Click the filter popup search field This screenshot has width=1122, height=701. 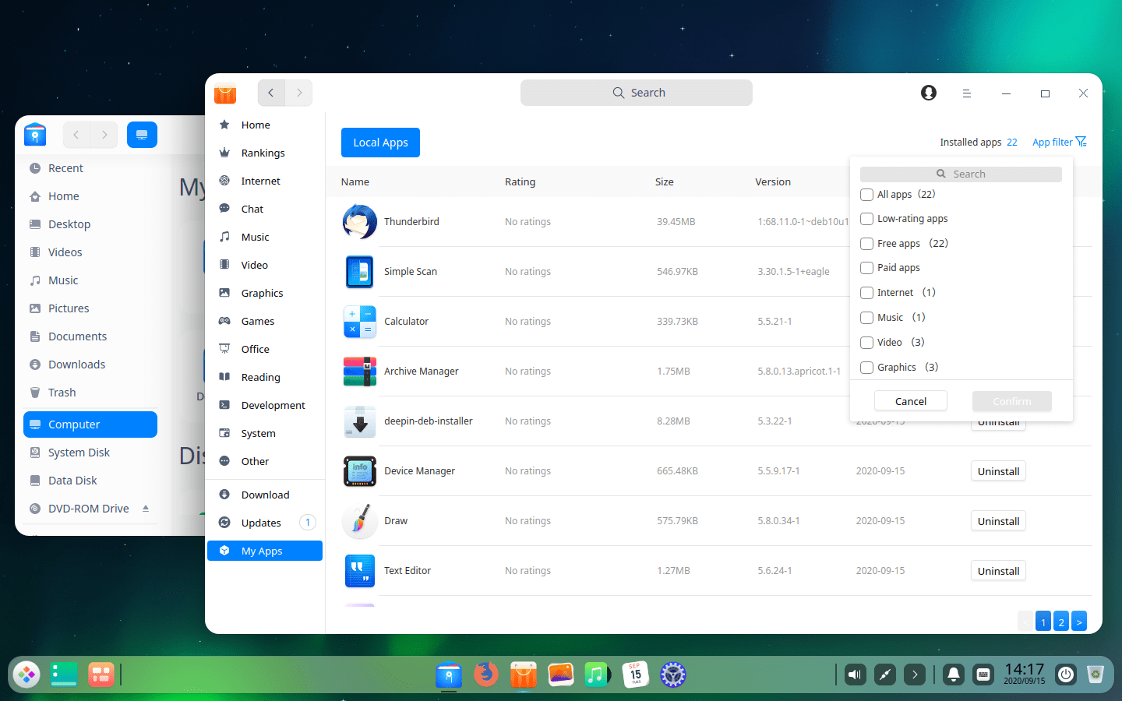coord(961,174)
